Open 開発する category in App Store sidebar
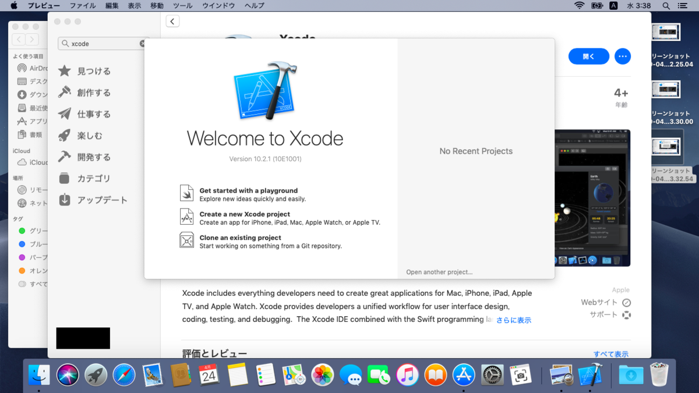 pos(85,157)
